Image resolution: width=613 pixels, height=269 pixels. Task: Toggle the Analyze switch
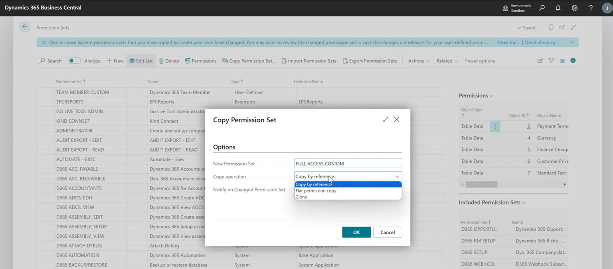(75, 60)
